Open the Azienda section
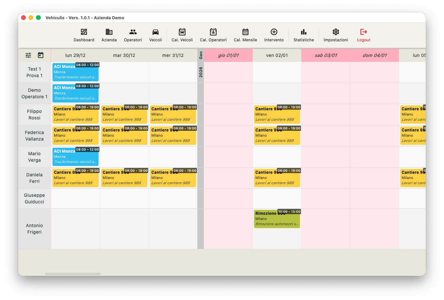This screenshot has width=444, height=300. tap(109, 35)
